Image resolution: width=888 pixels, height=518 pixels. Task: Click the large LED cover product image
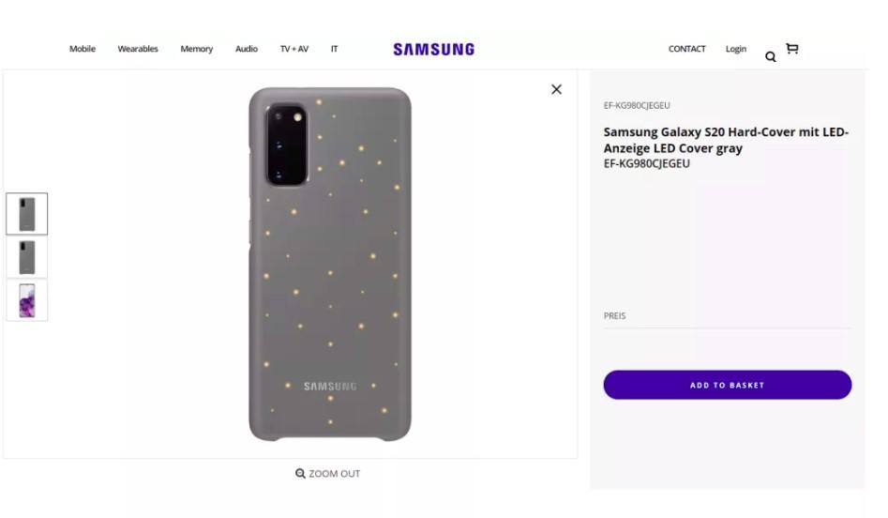click(x=329, y=264)
